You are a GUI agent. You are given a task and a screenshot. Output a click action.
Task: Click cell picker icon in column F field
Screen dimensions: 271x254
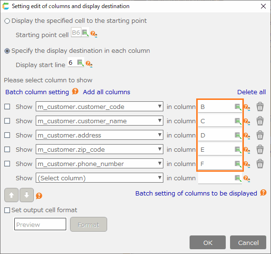click(x=238, y=164)
